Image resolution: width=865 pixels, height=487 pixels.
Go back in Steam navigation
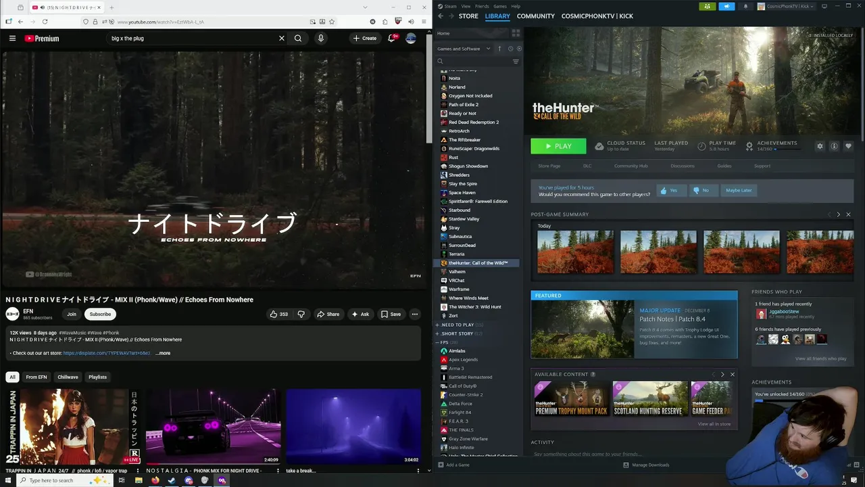click(441, 16)
